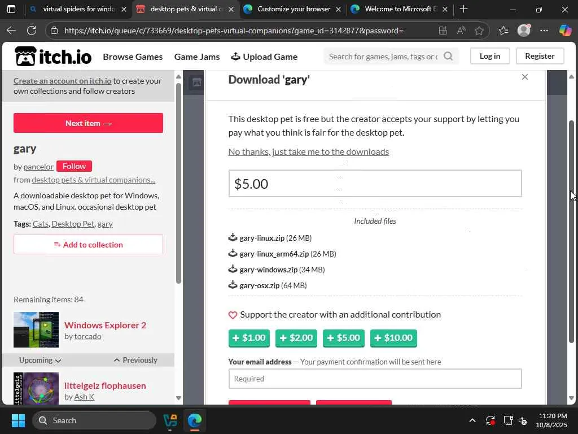
Task: Open 'desktop pets & virtual companions' collection link
Action: [x=93, y=180]
